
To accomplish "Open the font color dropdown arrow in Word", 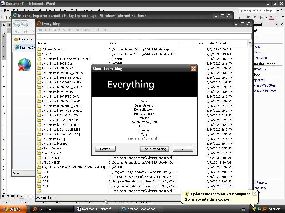I will (x=276, y=17).
